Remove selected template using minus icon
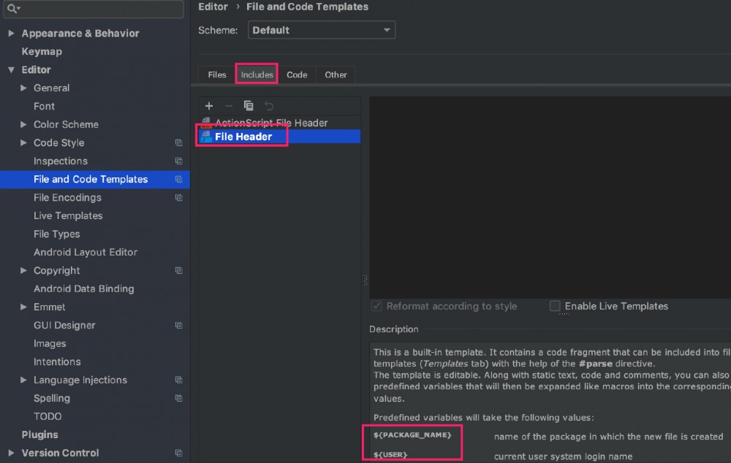 (228, 106)
